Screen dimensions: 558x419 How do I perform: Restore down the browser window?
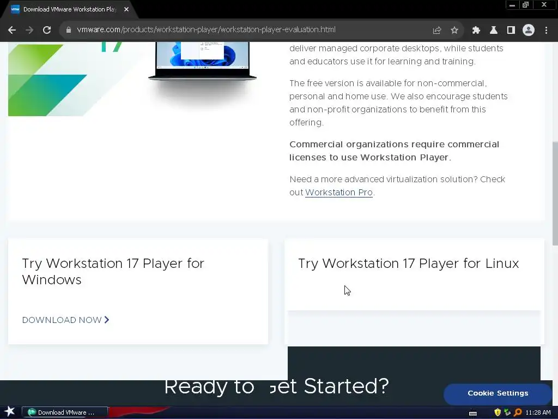[x=526, y=5]
